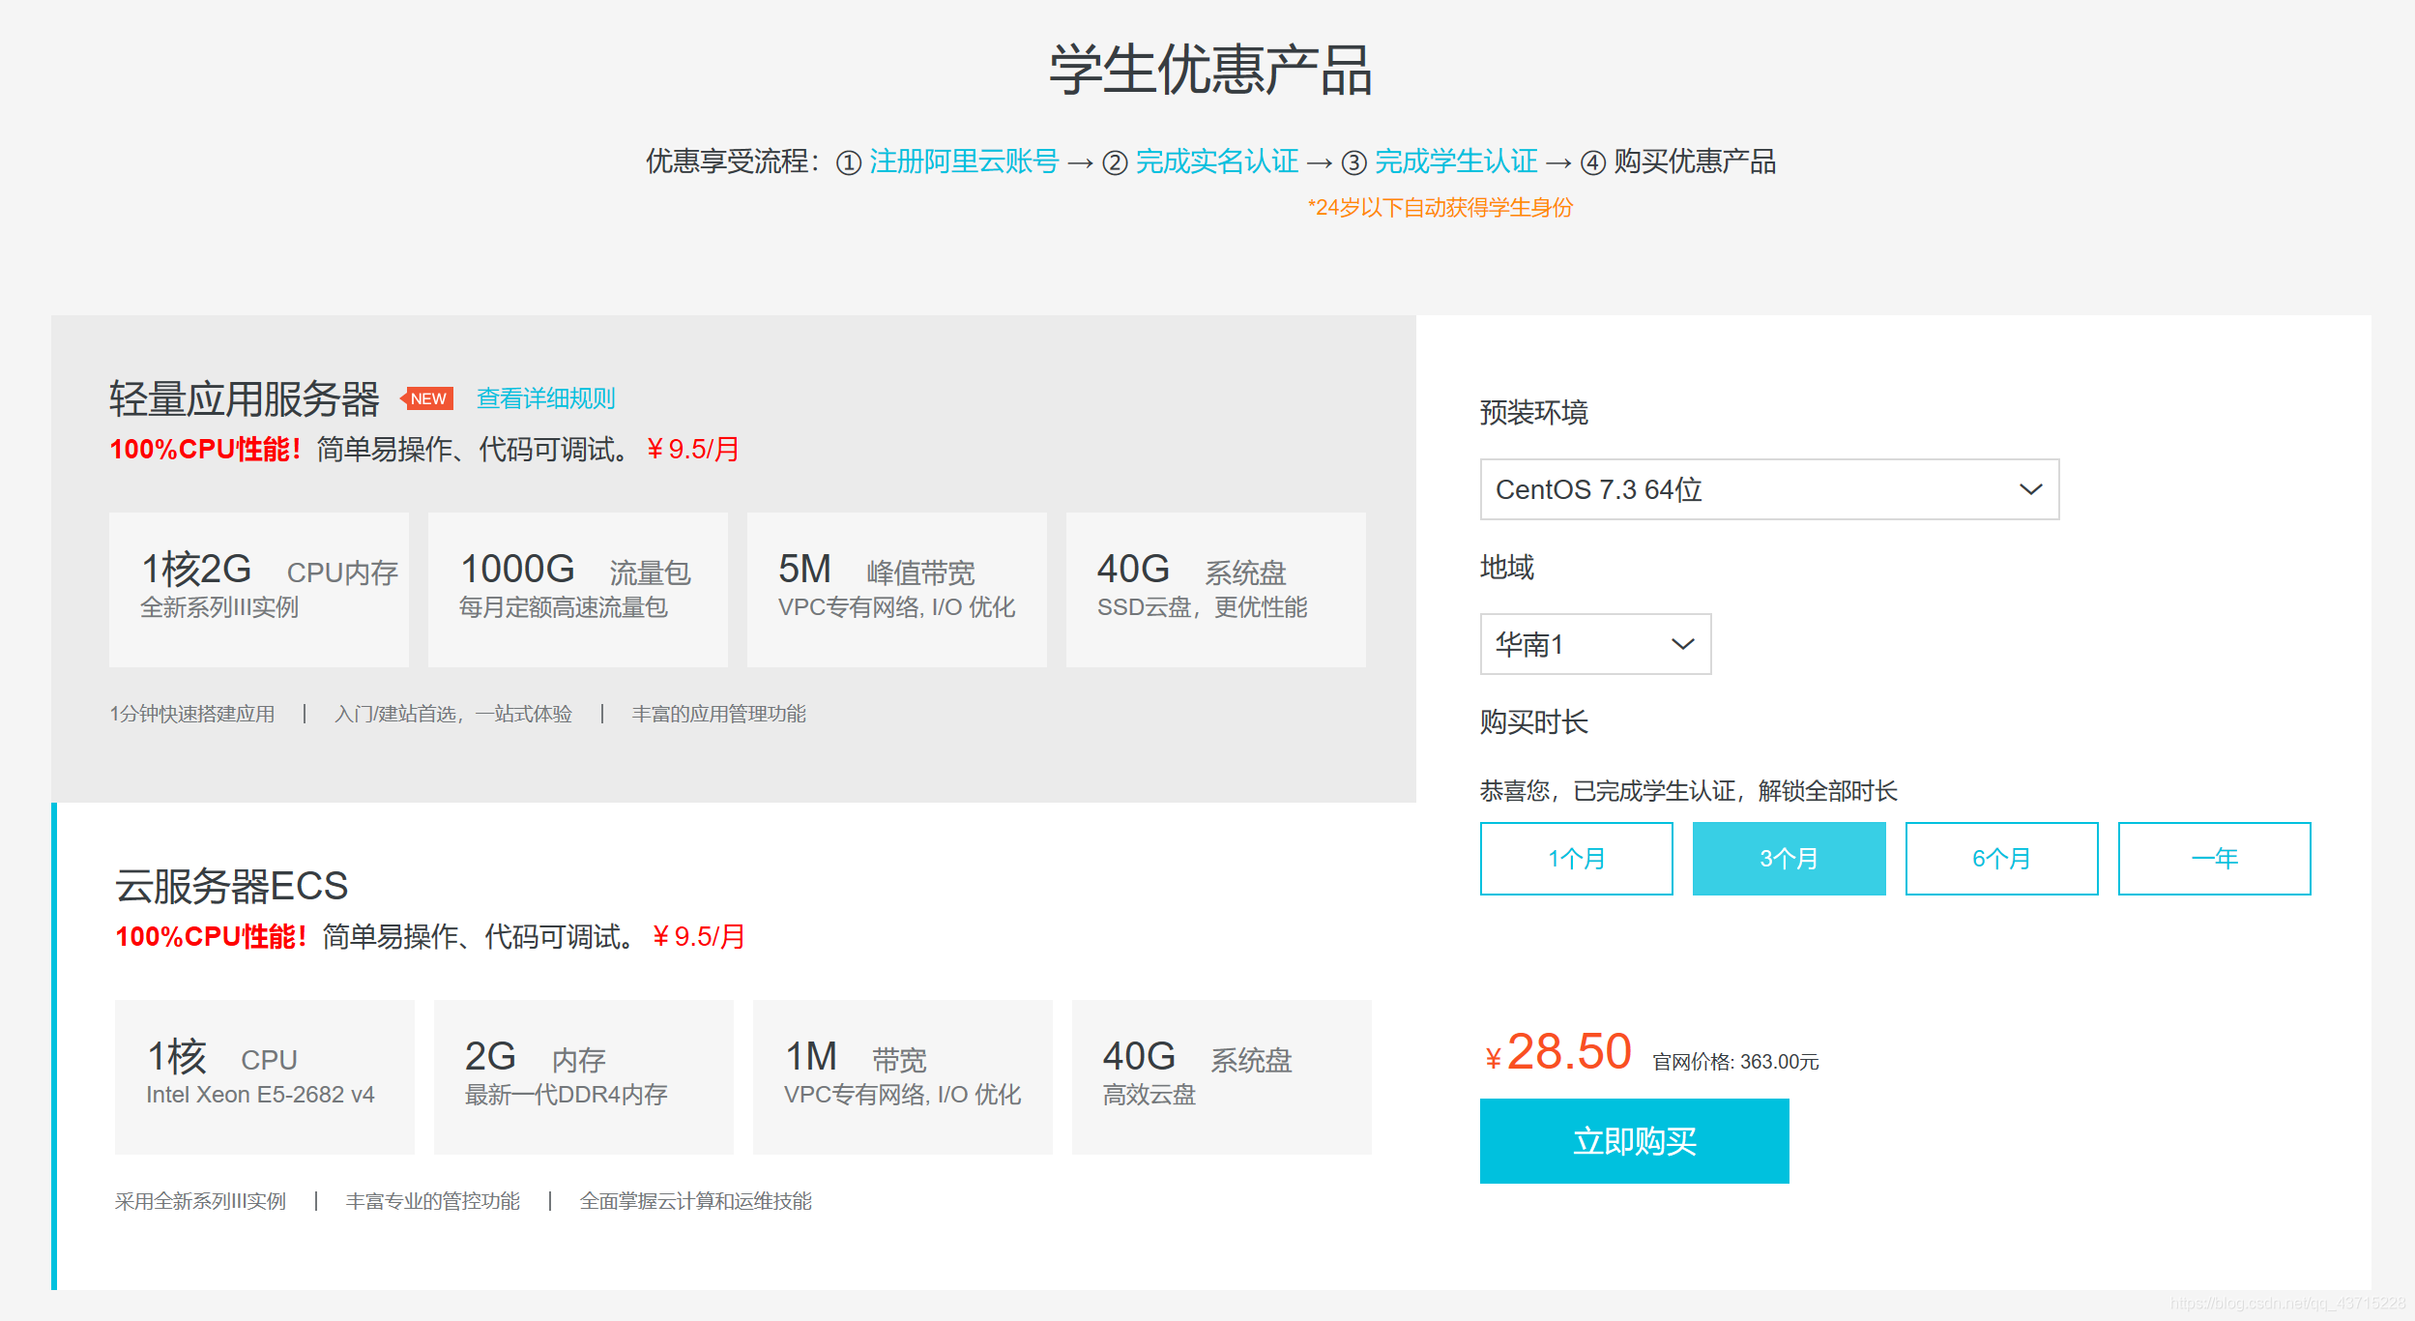Image resolution: width=2415 pixels, height=1321 pixels.
Task: Click 采用全新系列III实例 text
Action: (201, 1201)
